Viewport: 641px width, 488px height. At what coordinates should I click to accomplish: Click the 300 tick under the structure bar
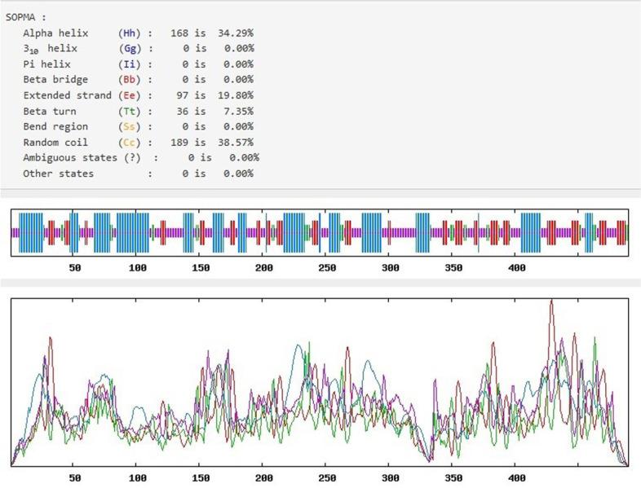point(390,268)
